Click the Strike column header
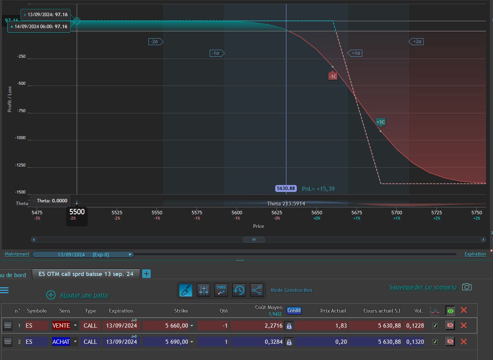This screenshot has width=493, height=360. pyautogui.click(x=181, y=311)
